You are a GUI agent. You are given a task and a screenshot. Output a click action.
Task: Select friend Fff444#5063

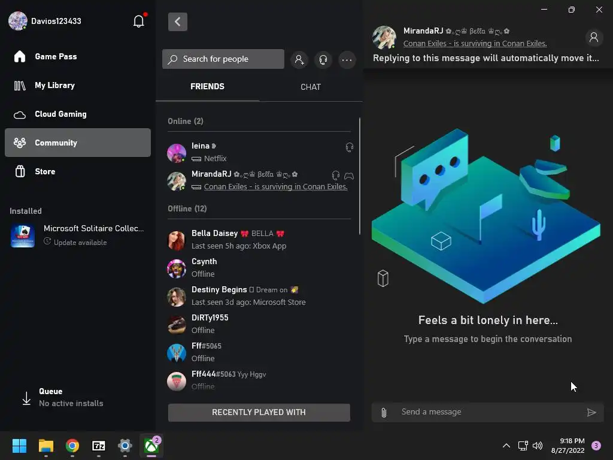coord(259,380)
